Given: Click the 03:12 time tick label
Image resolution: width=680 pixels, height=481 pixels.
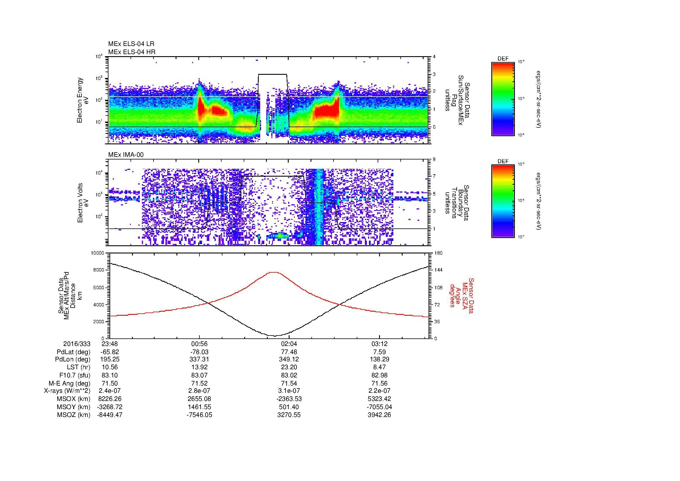Looking at the screenshot, I should pos(379,344).
